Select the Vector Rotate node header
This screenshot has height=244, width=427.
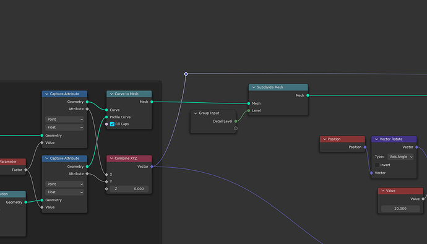point(394,139)
